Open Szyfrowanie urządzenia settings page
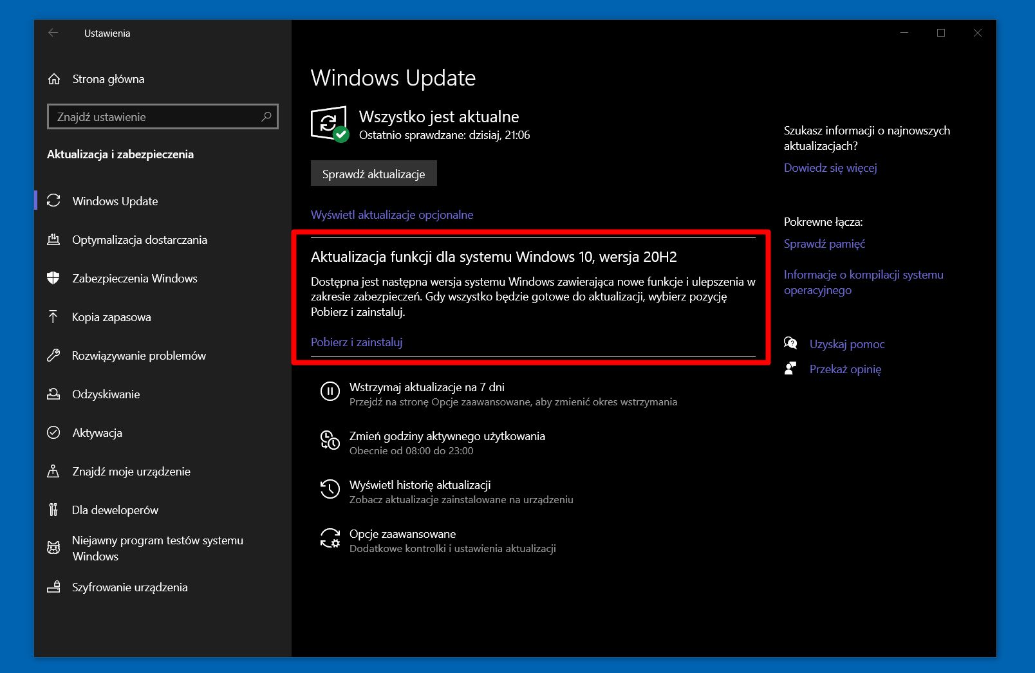Viewport: 1035px width, 673px height. tap(130, 587)
